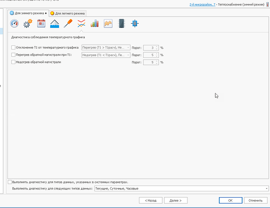Click threshold field for 'Недогрев обратной магистрали'
The height and width of the screenshot is (208, 270).
pos(148,62)
